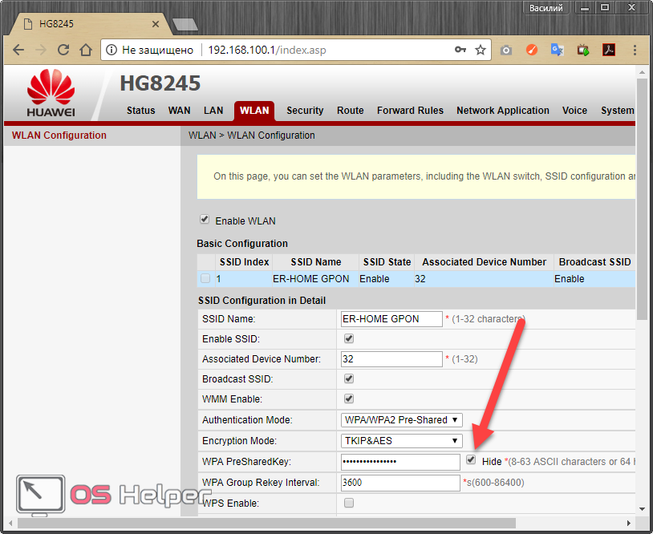Screen dimensions: 653x534
Task: Open the Authentication Mode dropdown
Action: 402,419
